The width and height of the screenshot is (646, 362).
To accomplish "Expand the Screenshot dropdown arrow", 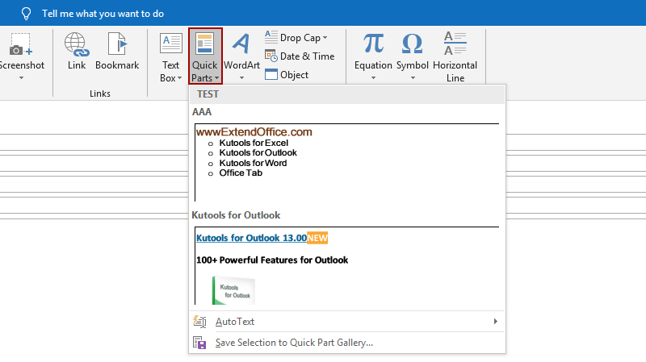I will 20,78.
